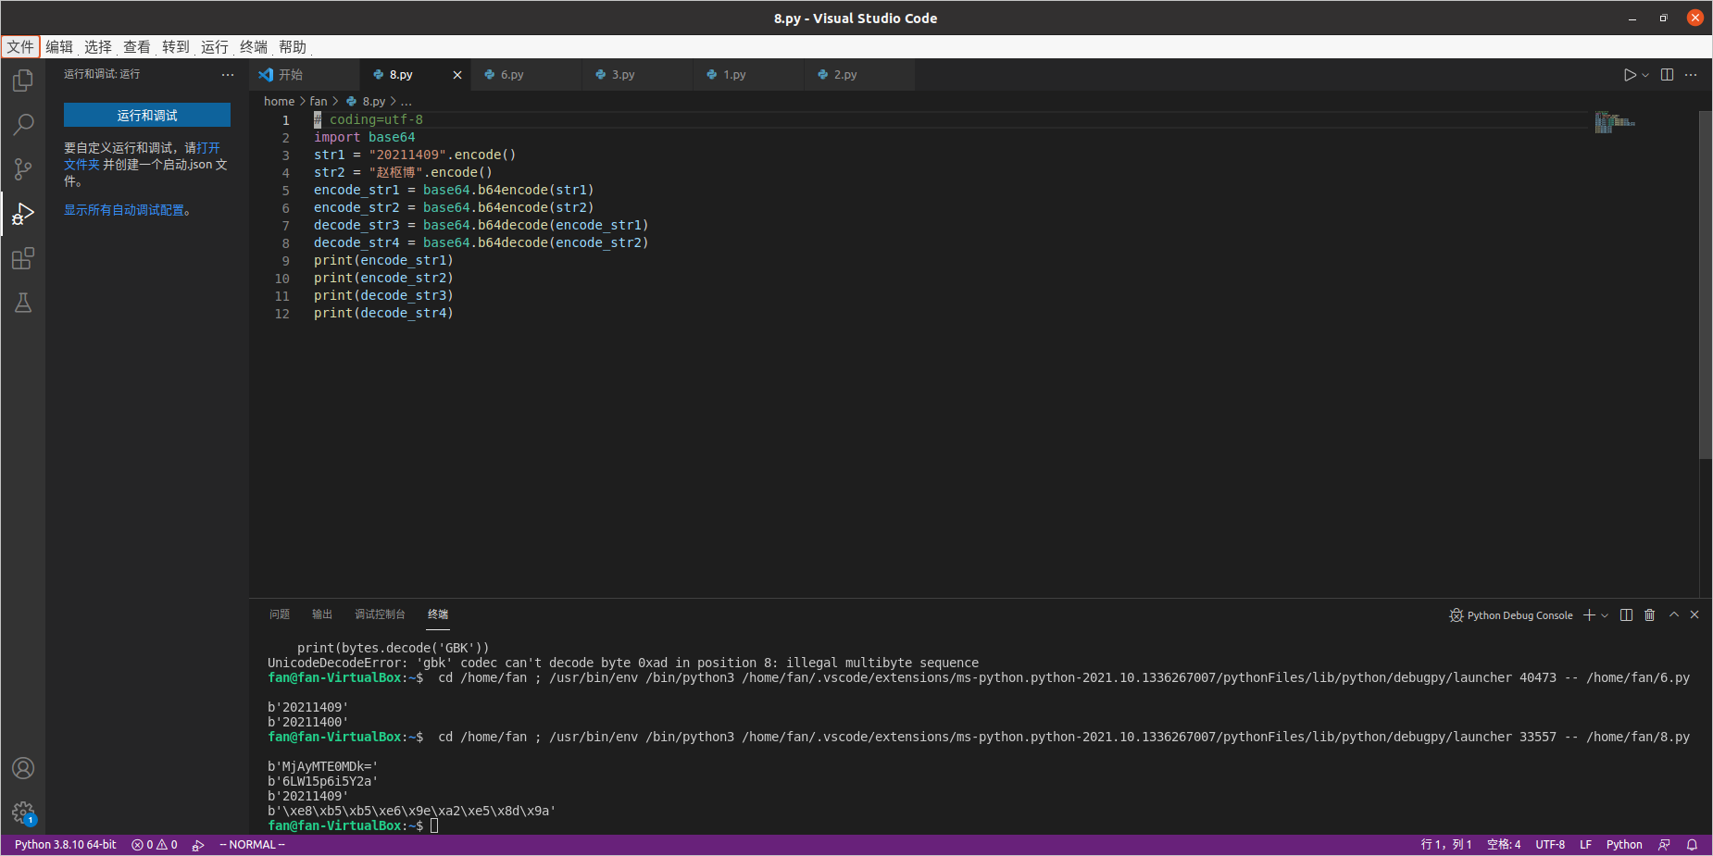Run the Python file with play icon
The height and width of the screenshot is (856, 1713).
[1630, 75]
